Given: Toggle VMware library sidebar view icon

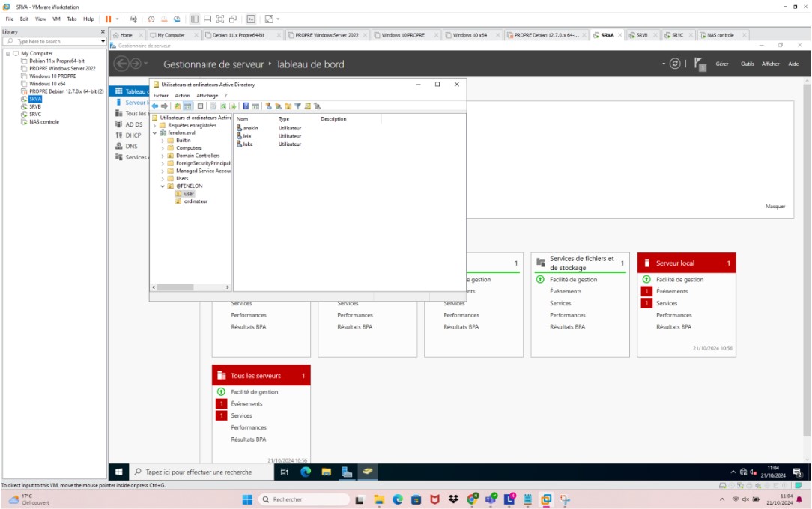Looking at the screenshot, I should pos(195,19).
